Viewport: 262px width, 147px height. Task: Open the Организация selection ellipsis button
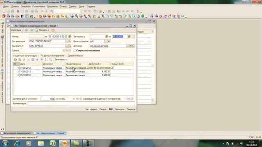(67, 41)
